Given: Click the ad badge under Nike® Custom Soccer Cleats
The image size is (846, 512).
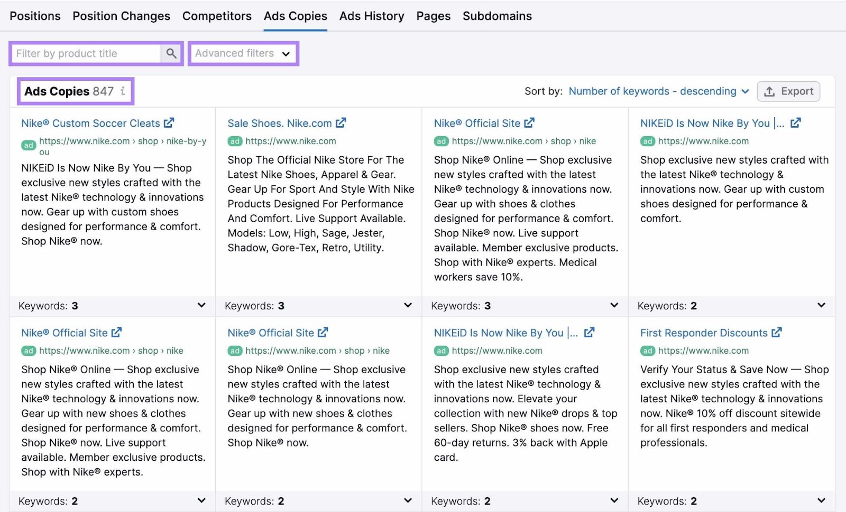Looking at the screenshot, I should pos(29,145).
